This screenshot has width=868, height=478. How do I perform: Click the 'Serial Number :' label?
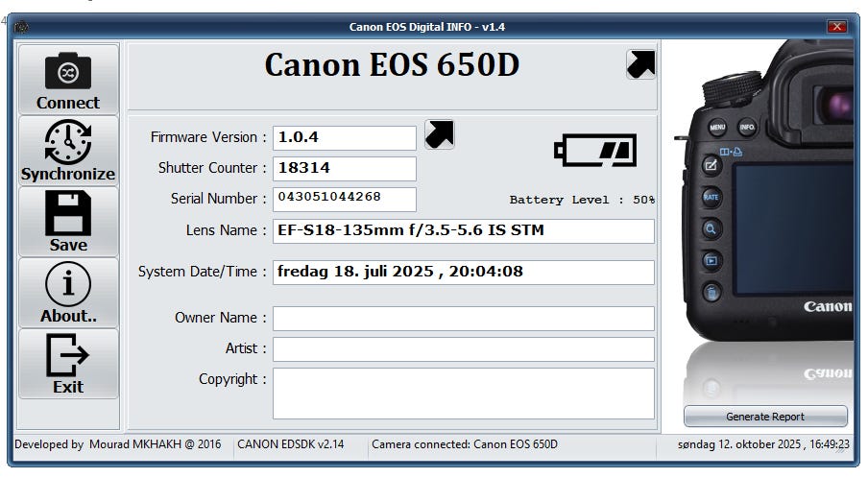pos(218,199)
